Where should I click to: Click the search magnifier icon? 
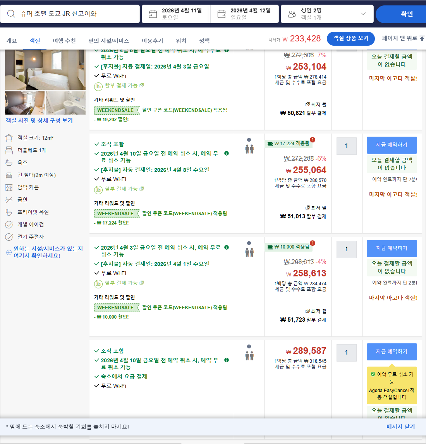[x=10, y=14]
